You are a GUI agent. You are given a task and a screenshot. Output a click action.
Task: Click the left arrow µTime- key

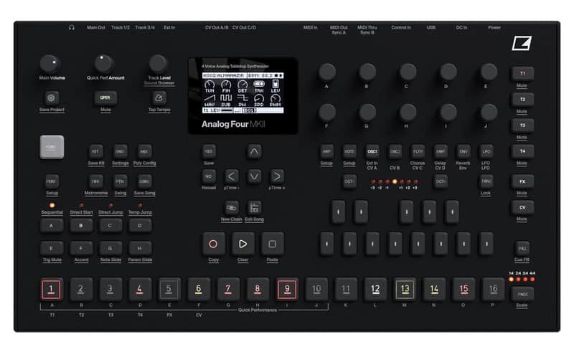point(231,176)
